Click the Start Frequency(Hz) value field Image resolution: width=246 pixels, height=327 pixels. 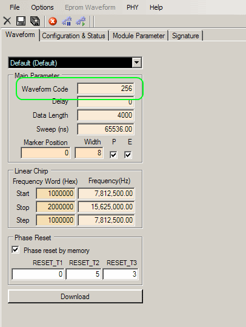106,194
